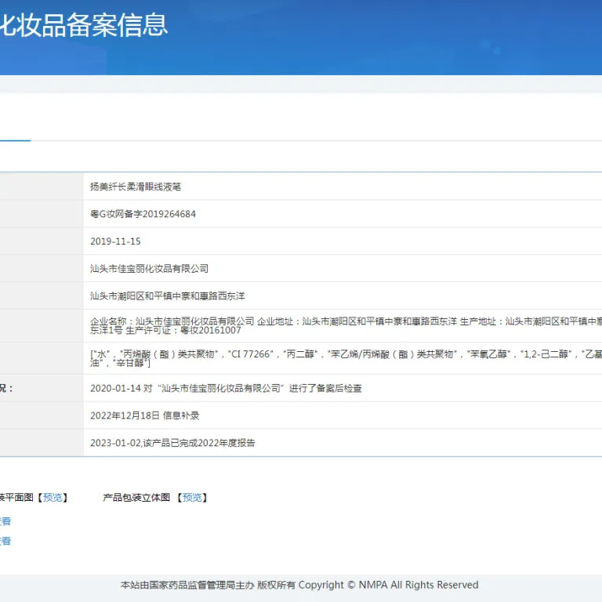This screenshot has height=602, width=602.
Task: Select filing number 粤G妆网备字2019264684
Action: click(x=143, y=214)
